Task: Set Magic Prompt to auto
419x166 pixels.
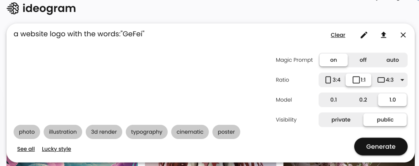Action: [392, 60]
